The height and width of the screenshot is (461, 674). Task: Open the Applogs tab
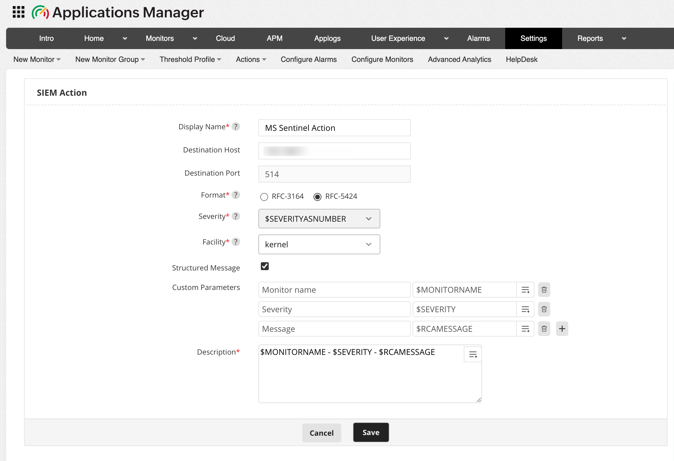327,38
